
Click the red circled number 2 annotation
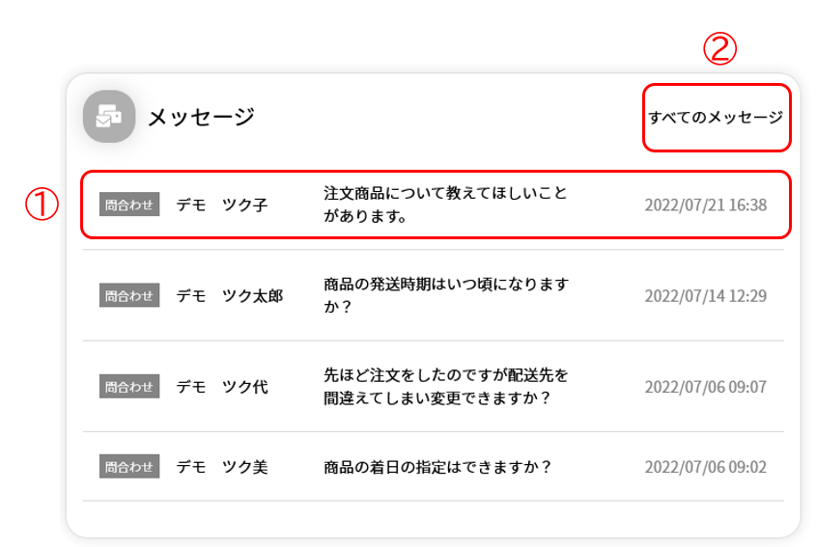click(x=719, y=48)
